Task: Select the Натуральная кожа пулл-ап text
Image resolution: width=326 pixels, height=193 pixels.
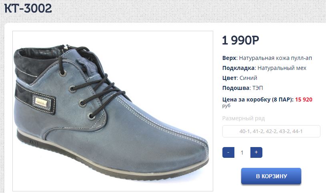Action: click(x=276, y=58)
